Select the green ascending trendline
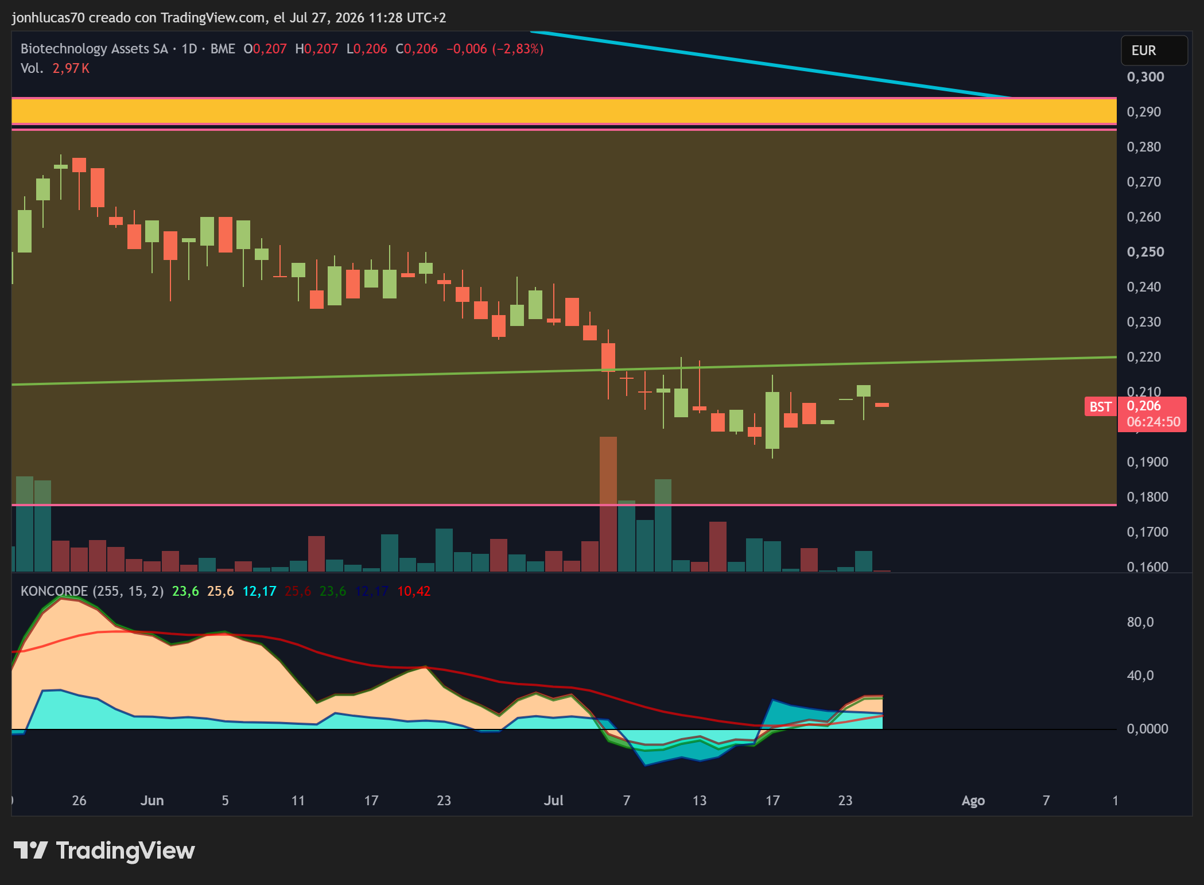Screen dimensions: 1204x885 564,371
